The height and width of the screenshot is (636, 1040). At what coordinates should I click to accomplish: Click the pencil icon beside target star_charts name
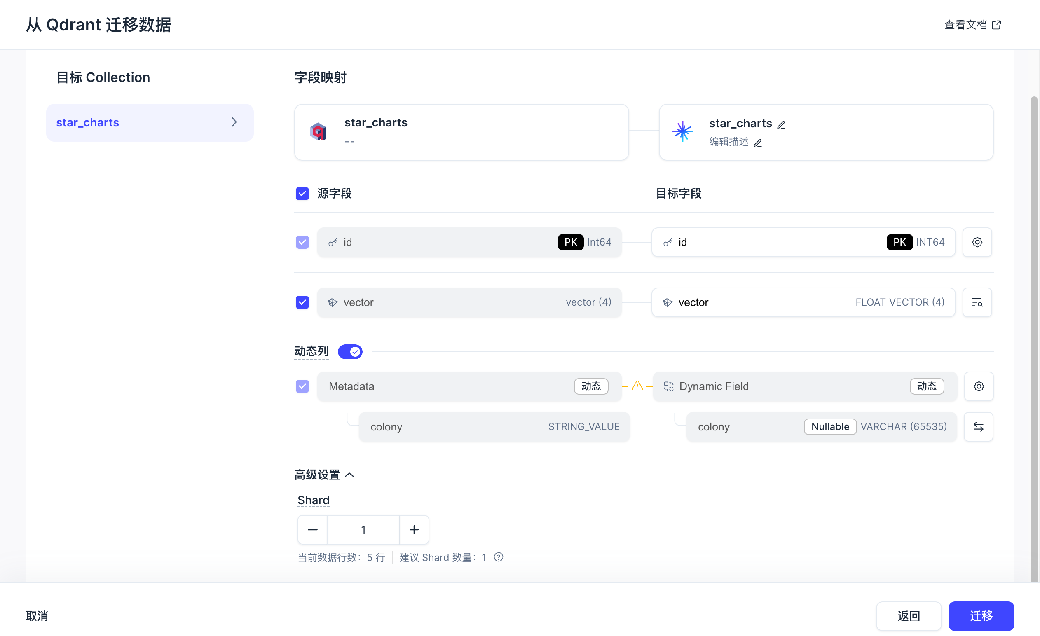(781, 124)
